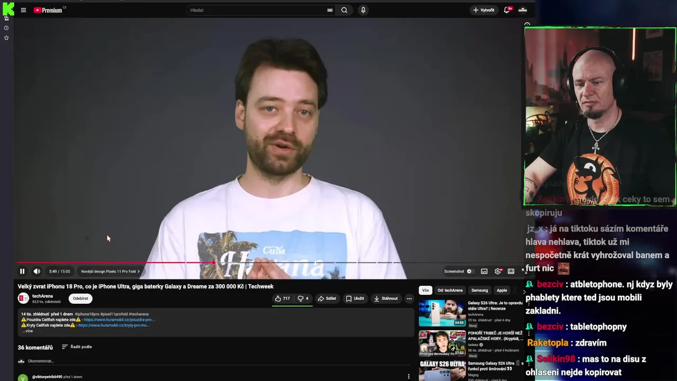Toggle subtitles in the player
The image size is (677, 381).
(484, 271)
